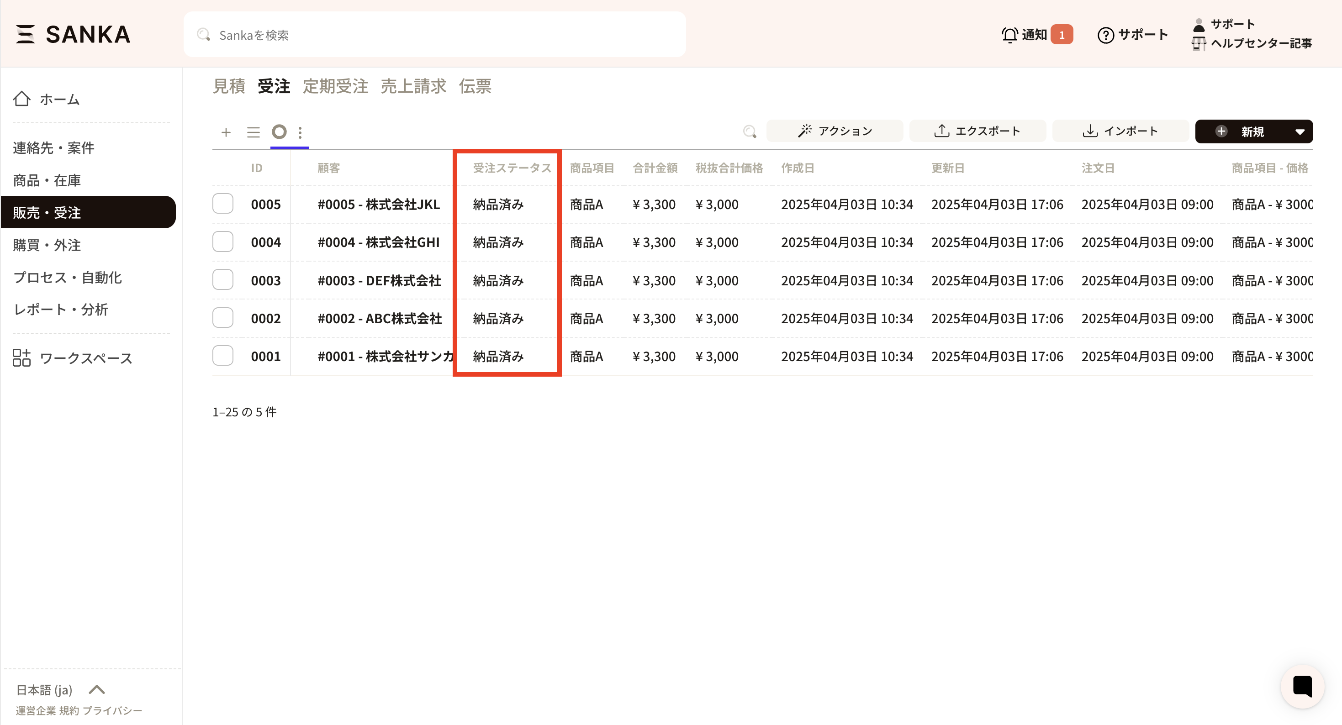Viewport: 1342px width, 725px height.
Task: Open the three-dot view options menu
Action: coord(300,132)
